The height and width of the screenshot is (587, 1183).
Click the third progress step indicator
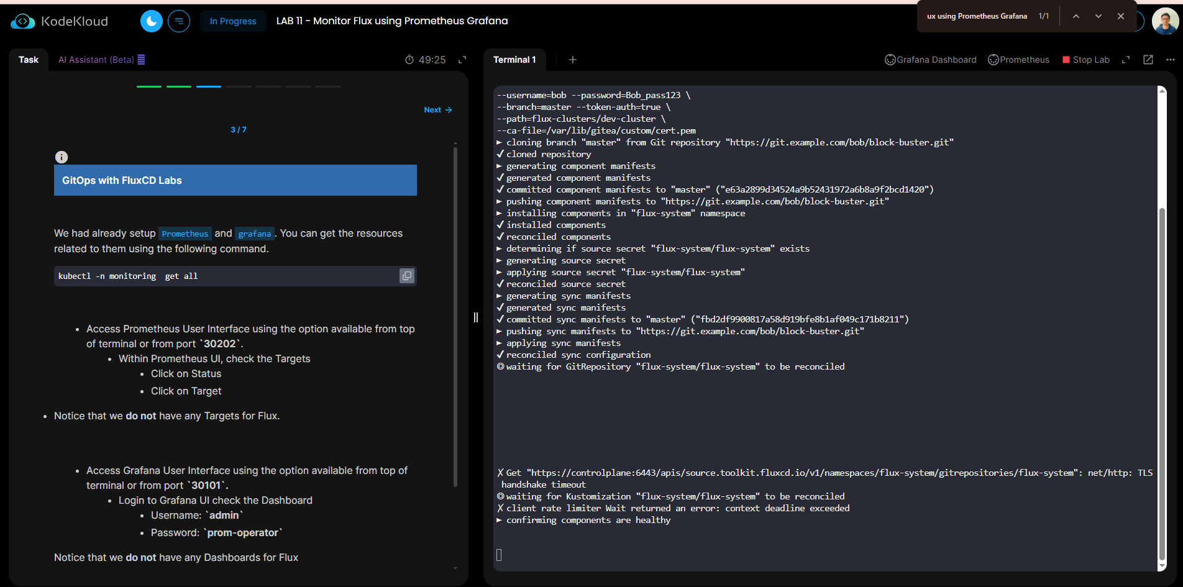coord(209,86)
